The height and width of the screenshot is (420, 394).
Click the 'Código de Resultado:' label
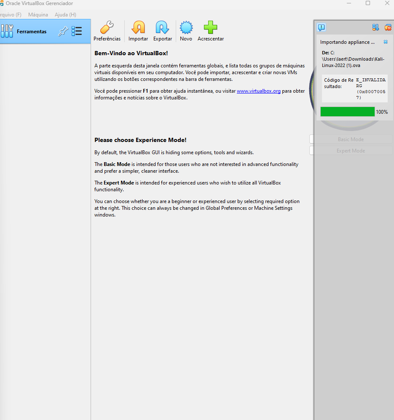click(x=339, y=83)
